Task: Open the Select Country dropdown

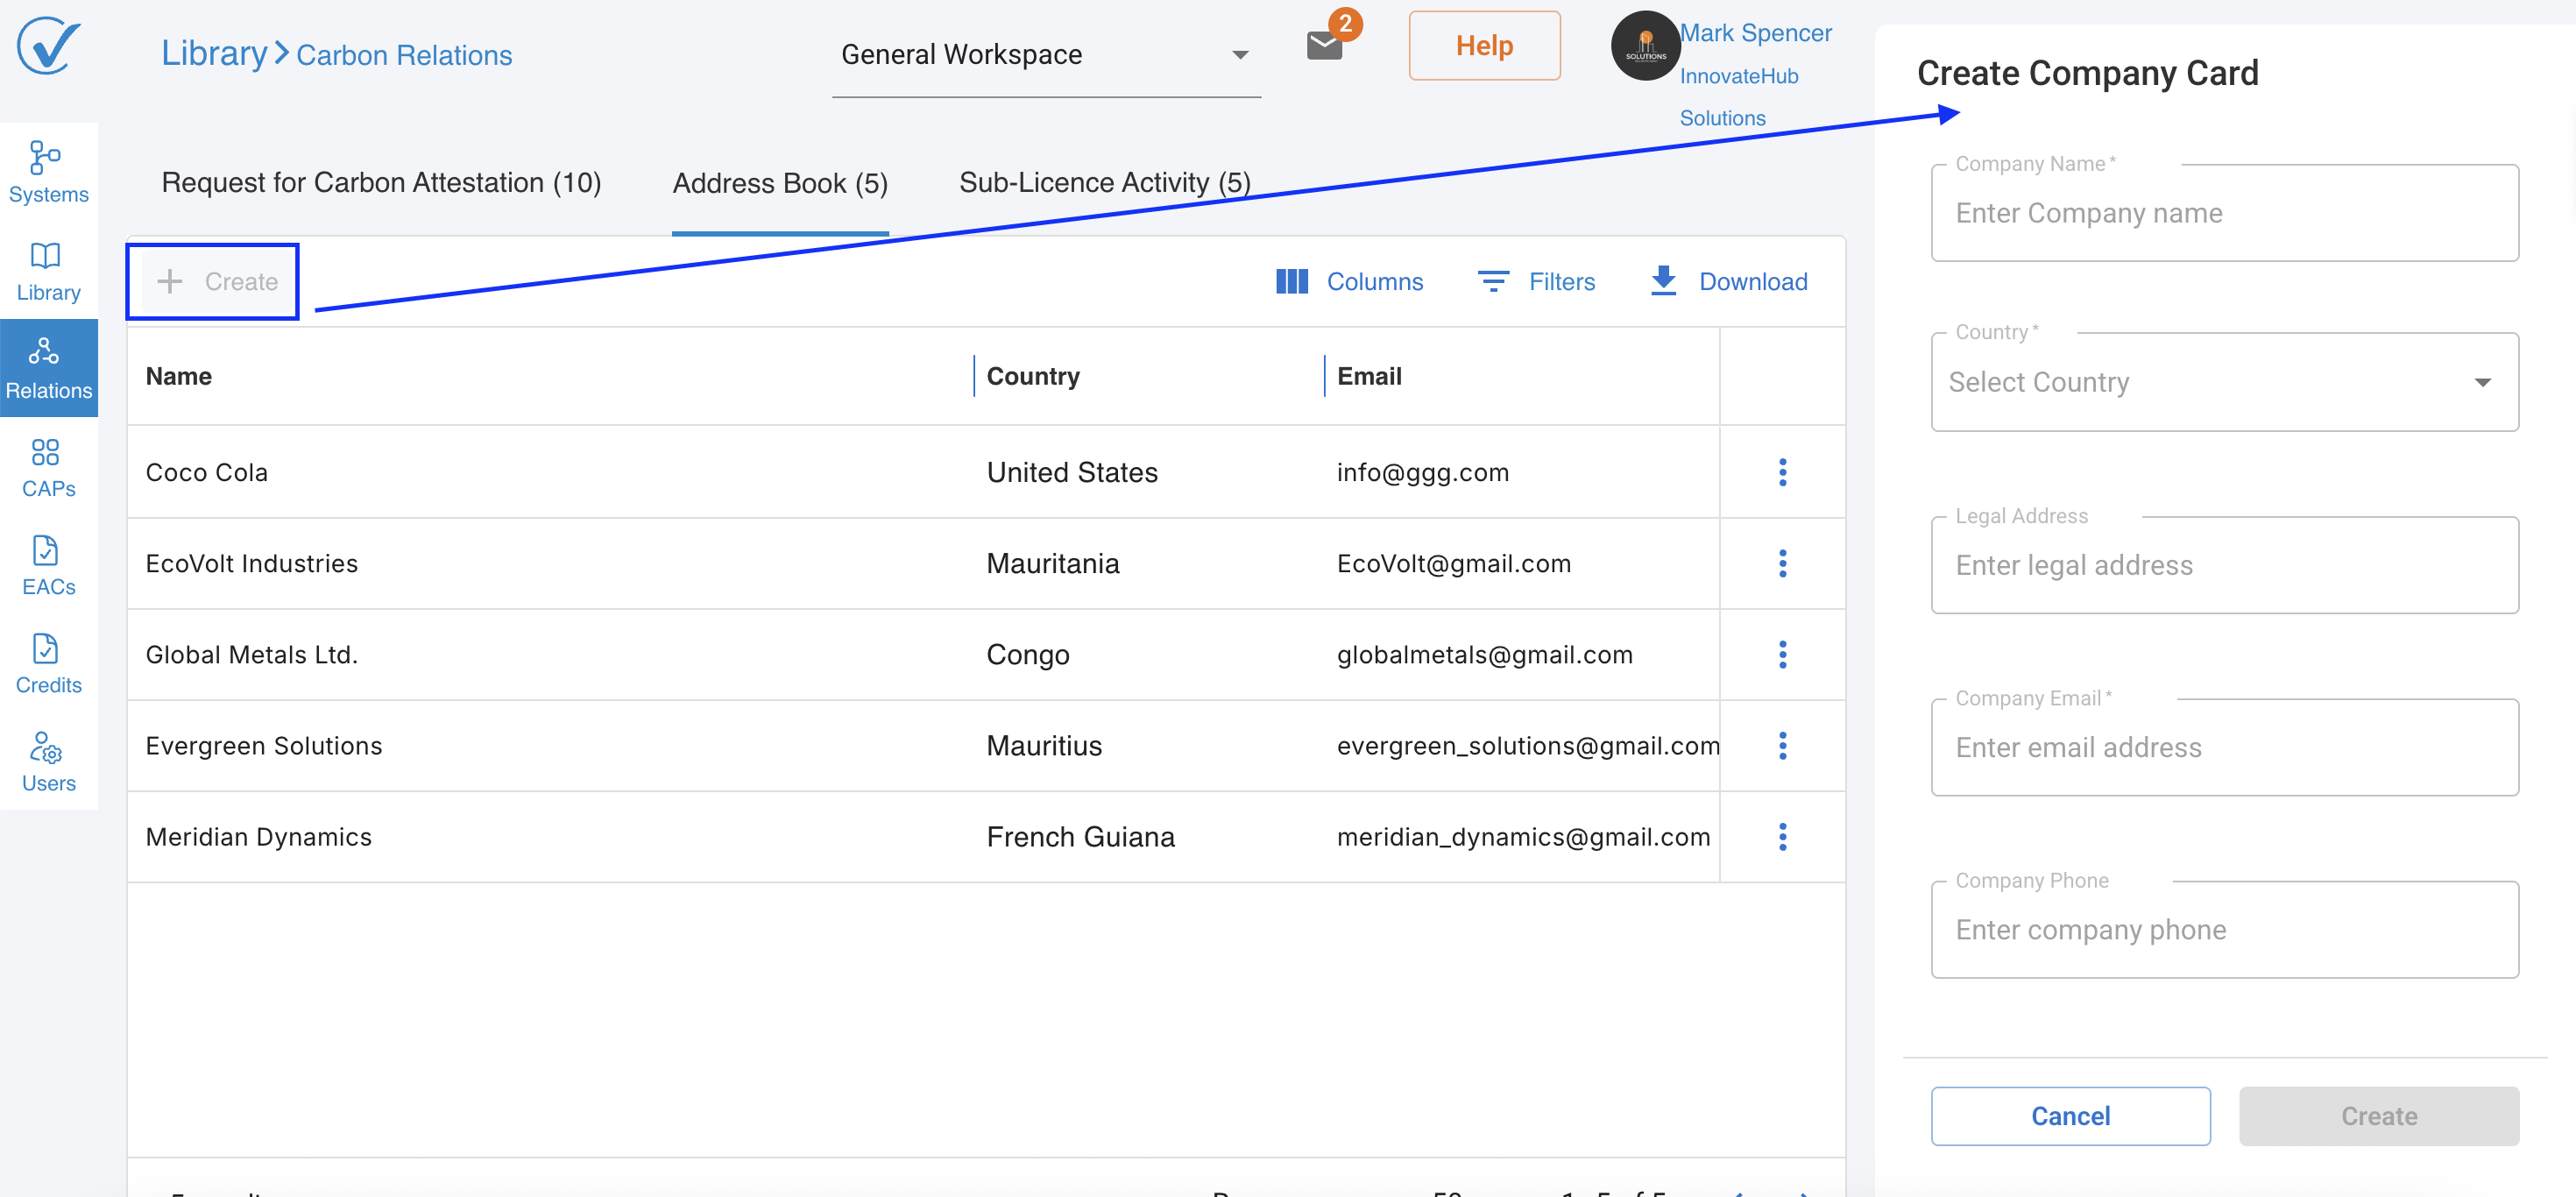Action: click(2224, 382)
